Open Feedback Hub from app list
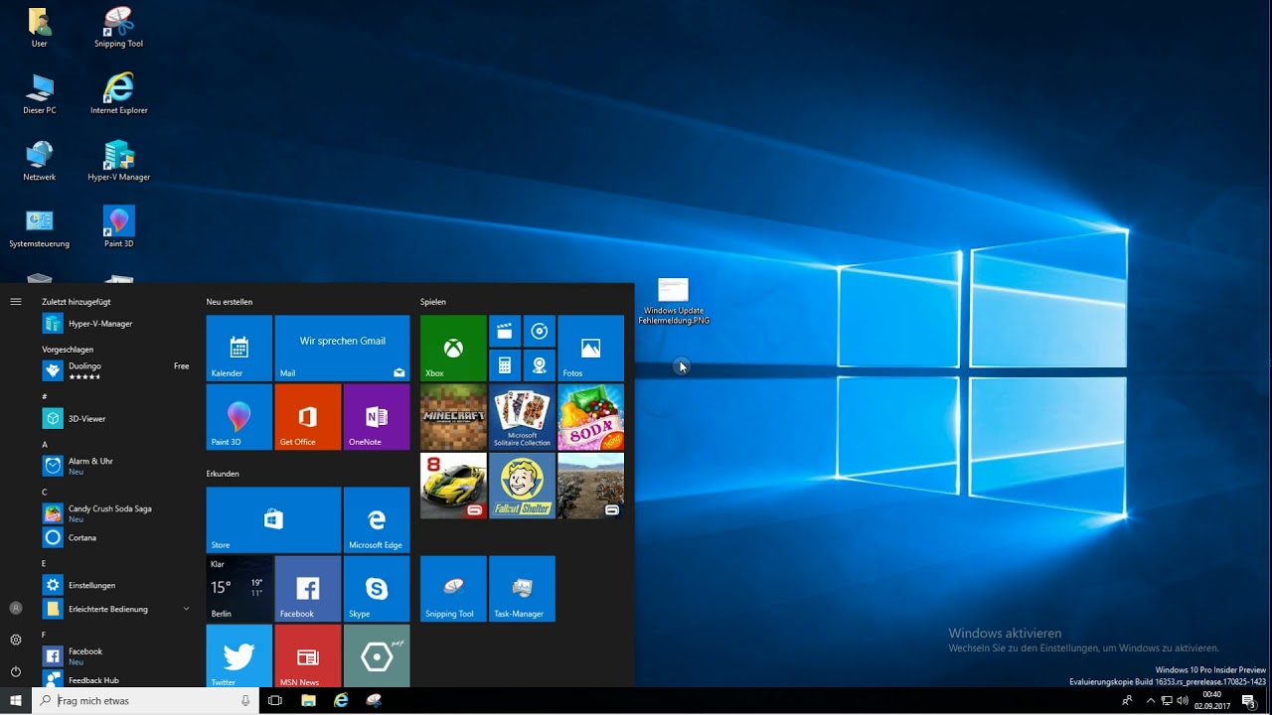This screenshot has height=715, width=1272. [116, 680]
